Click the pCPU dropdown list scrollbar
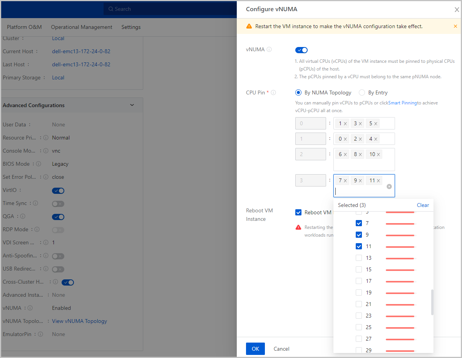This screenshot has height=358, width=462. [x=432, y=302]
